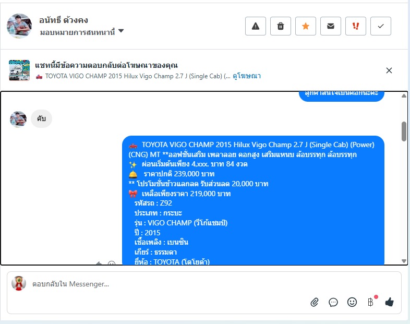Viewport: 410px width, 324px height.
Task: Dismiss the ad reply banner
Action: 389,70
